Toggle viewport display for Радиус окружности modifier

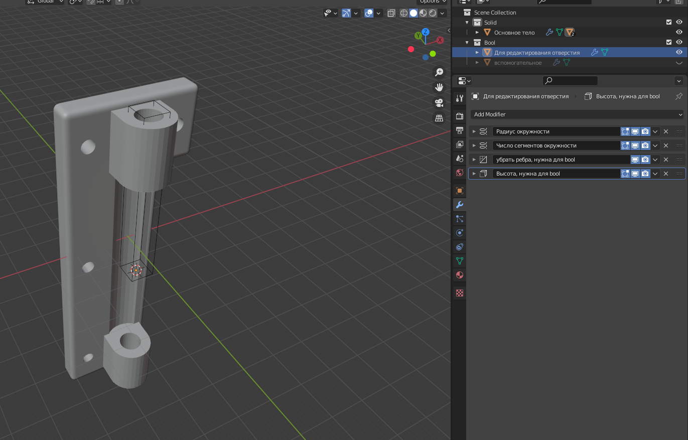635,131
